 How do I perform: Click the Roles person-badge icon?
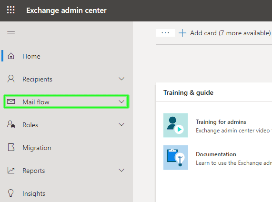(11, 124)
